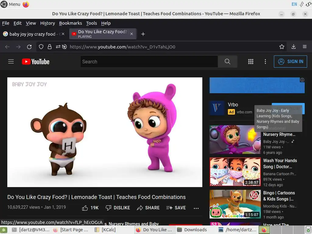Select the Do You Like Crazy Food tab

pos(103,34)
